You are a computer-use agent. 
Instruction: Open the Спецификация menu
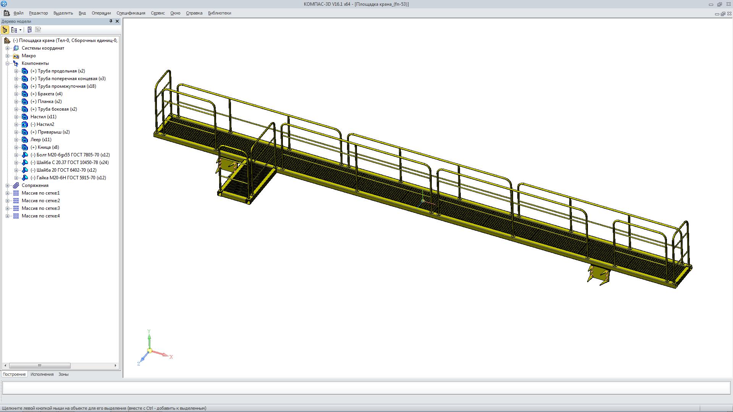tap(131, 13)
